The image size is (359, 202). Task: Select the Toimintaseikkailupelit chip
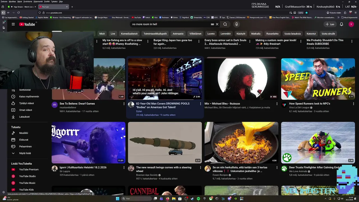pyautogui.click(x=155, y=34)
